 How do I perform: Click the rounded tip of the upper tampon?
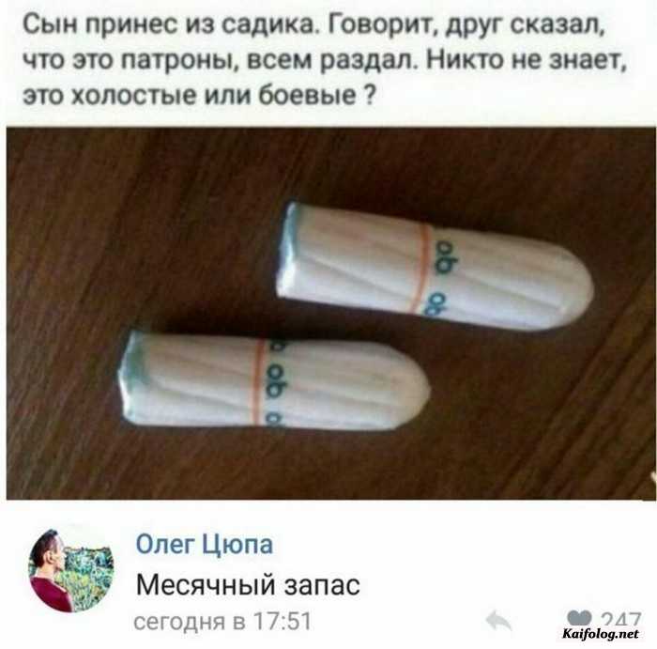pos(576,288)
